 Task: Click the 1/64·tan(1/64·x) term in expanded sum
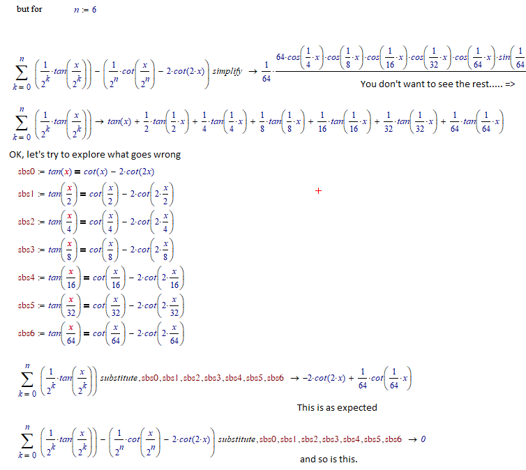tap(476, 122)
